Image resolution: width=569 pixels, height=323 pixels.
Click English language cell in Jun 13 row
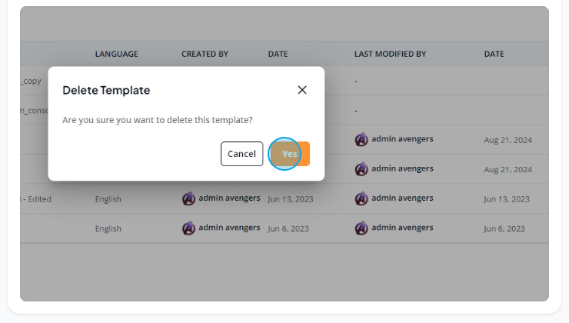coord(108,199)
